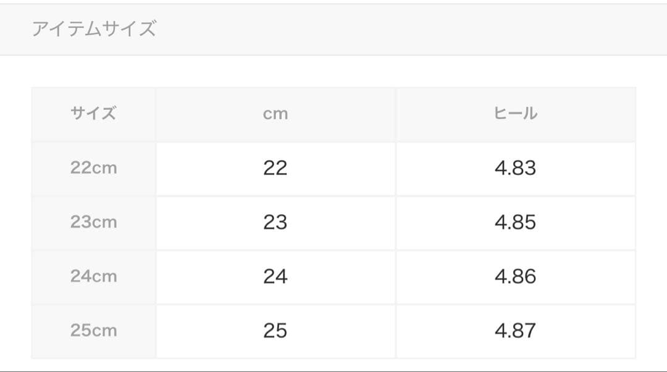Select the 24cm row label
The width and height of the screenshot is (667, 372).
[93, 276]
